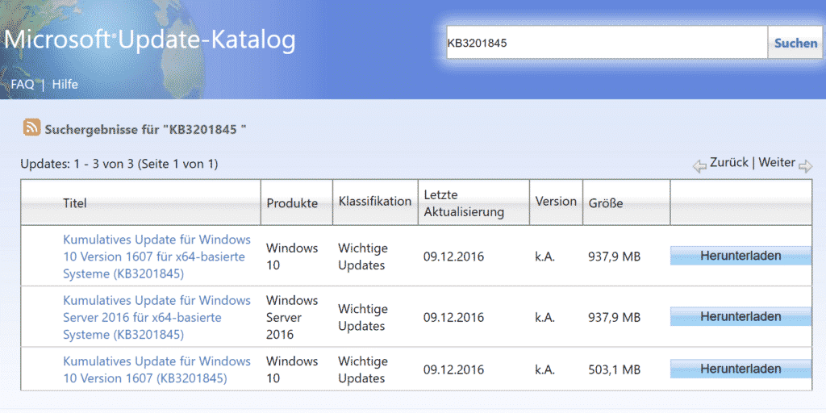Download the 503,1 MB Windows 10 update
Image resolution: width=826 pixels, height=413 pixels.
point(740,369)
